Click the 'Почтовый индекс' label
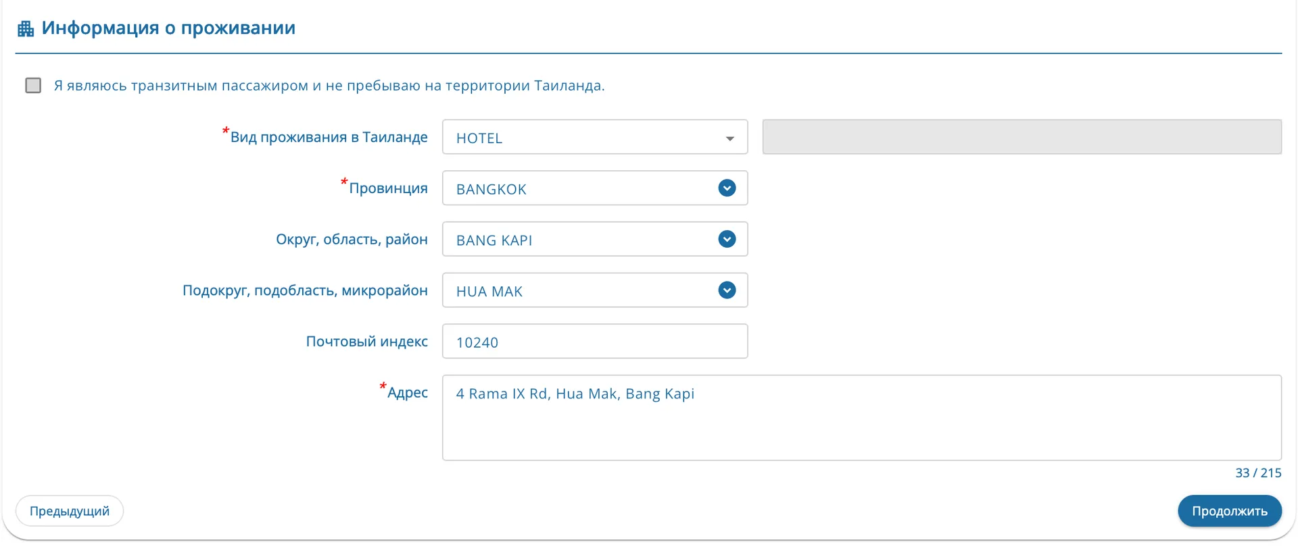This screenshot has width=1298, height=553. [367, 342]
